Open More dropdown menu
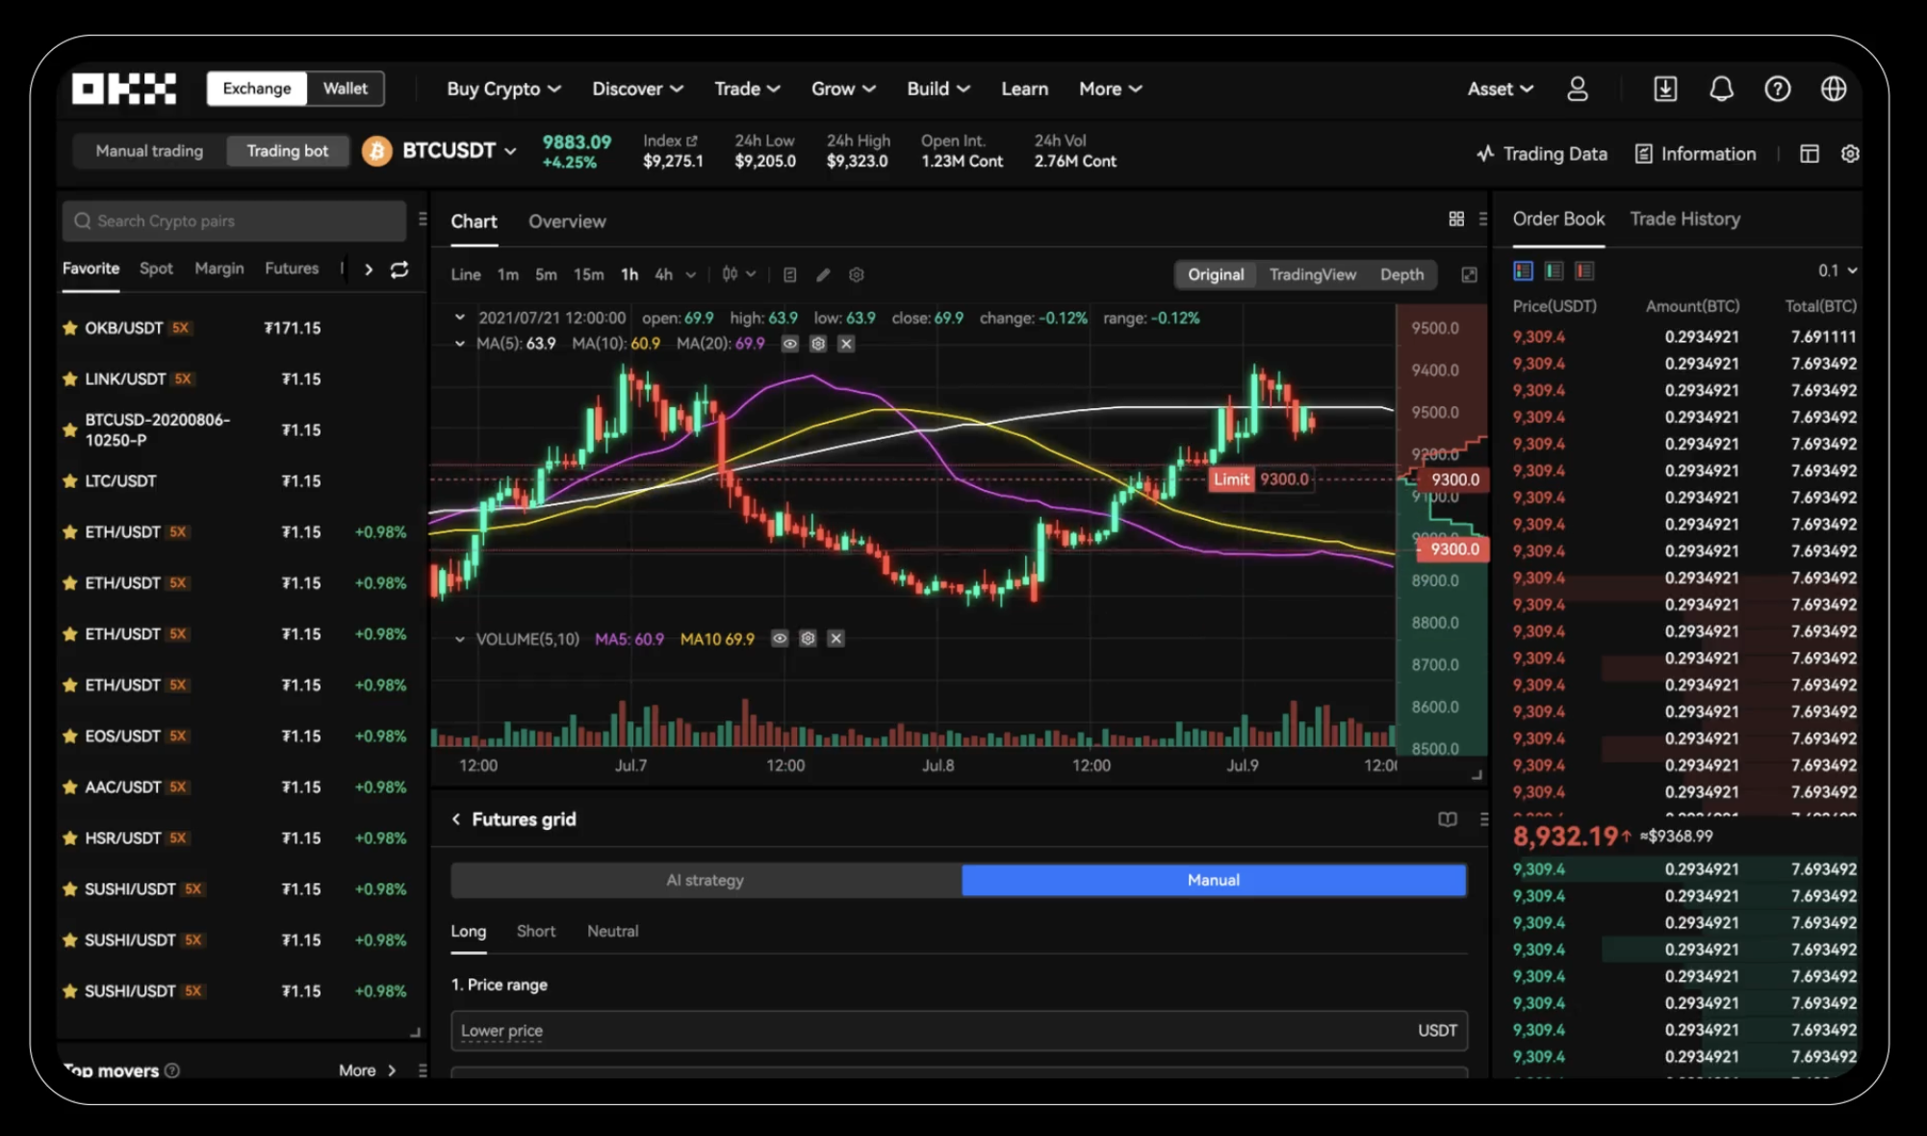This screenshot has height=1136, width=1927. pos(1110,89)
